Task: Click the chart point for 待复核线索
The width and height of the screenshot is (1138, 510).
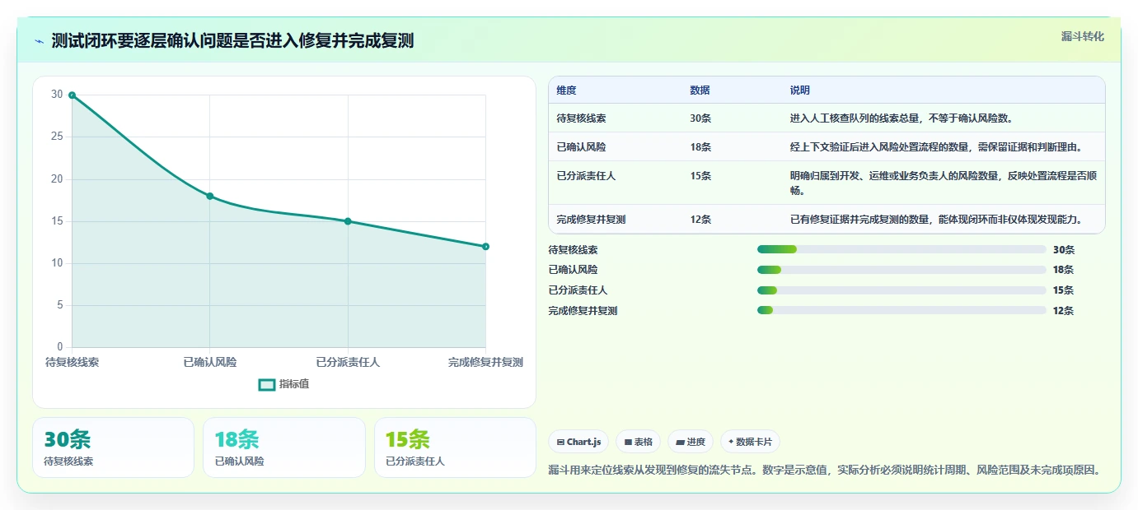Action: click(x=73, y=95)
